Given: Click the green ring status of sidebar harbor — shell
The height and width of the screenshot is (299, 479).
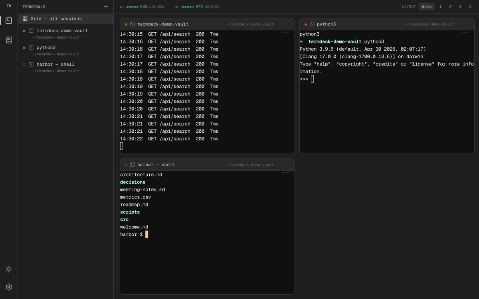Looking at the screenshot, I should [x=24, y=64].
